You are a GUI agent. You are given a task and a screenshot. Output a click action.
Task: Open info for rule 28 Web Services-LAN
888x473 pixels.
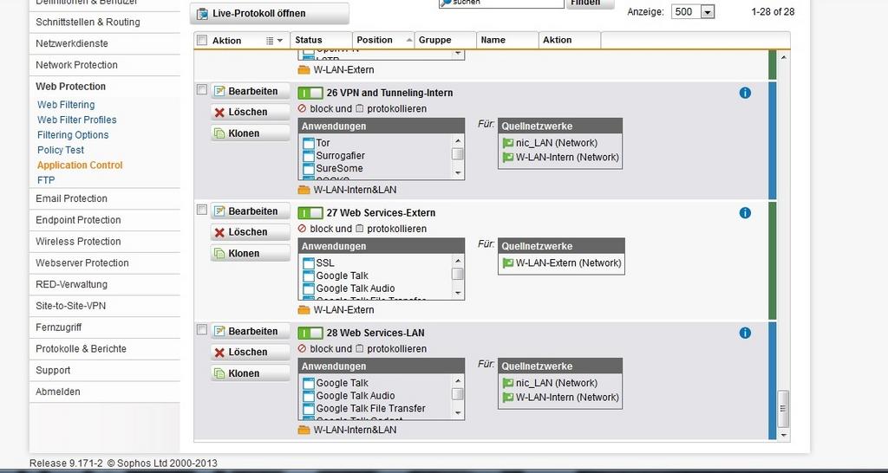click(745, 333)
